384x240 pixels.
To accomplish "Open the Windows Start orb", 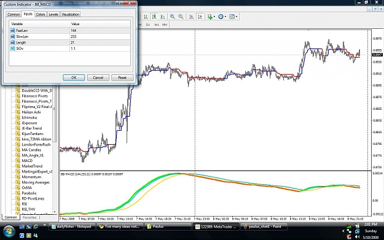I will [x=9, y=231].
